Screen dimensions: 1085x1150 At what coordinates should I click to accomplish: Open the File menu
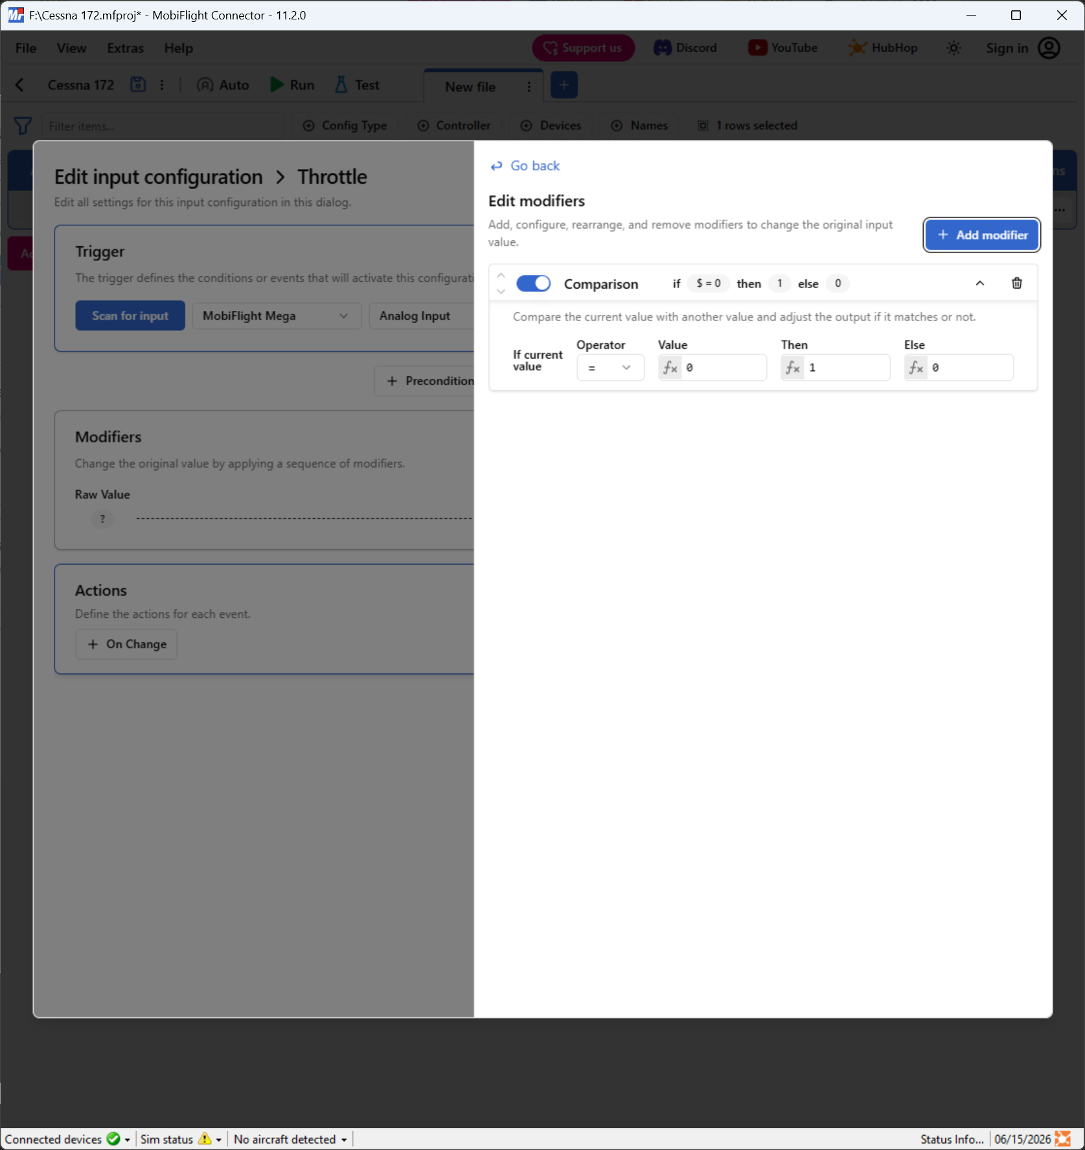[26, 49]
